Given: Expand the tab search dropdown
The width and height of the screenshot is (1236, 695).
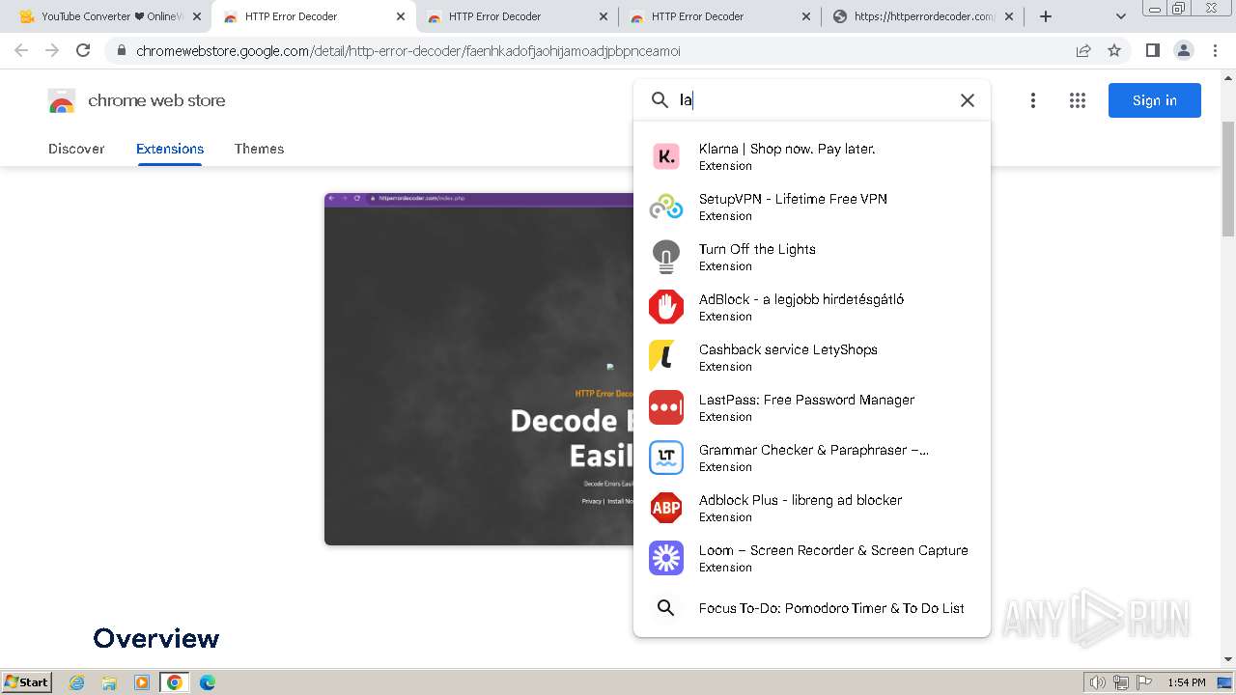Looking at the screenshot, I should pos(1120,16).
